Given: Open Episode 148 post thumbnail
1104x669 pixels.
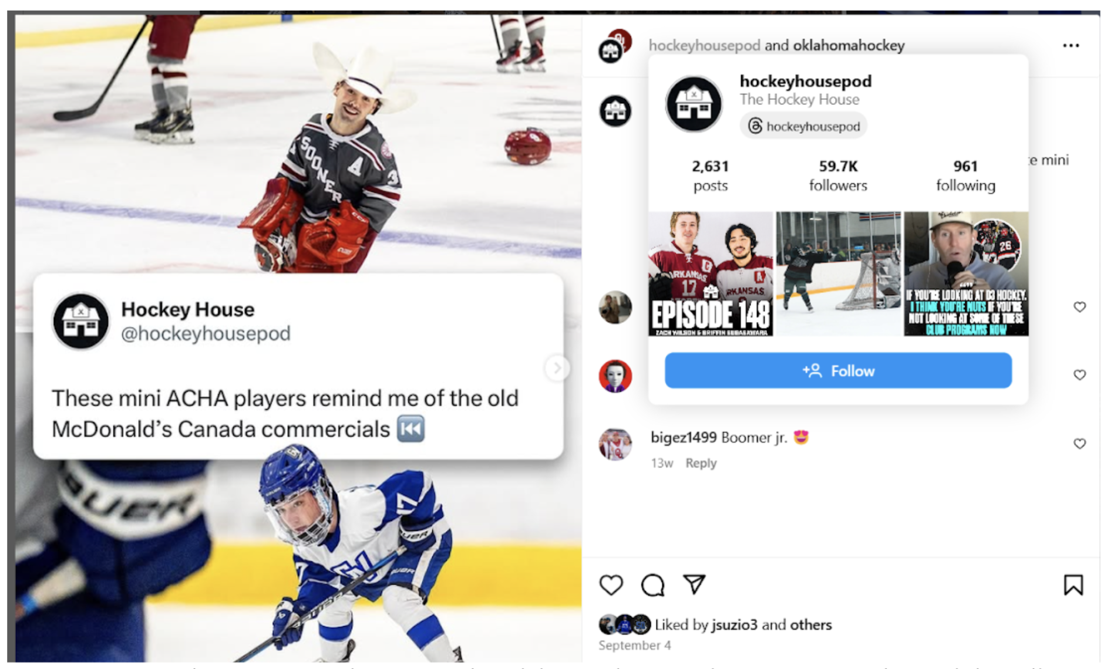Looking at the screenshot, I should [x=711, y=274].
